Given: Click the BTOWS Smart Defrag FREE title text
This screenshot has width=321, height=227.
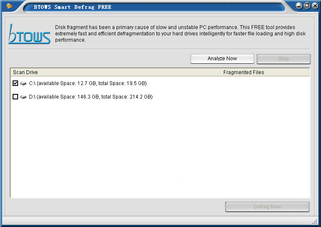Looking at the screenshot, I should (72, 7).
